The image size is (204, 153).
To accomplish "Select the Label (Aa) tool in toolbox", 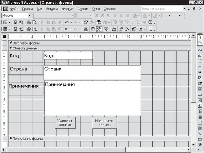I will coord(200,50).
